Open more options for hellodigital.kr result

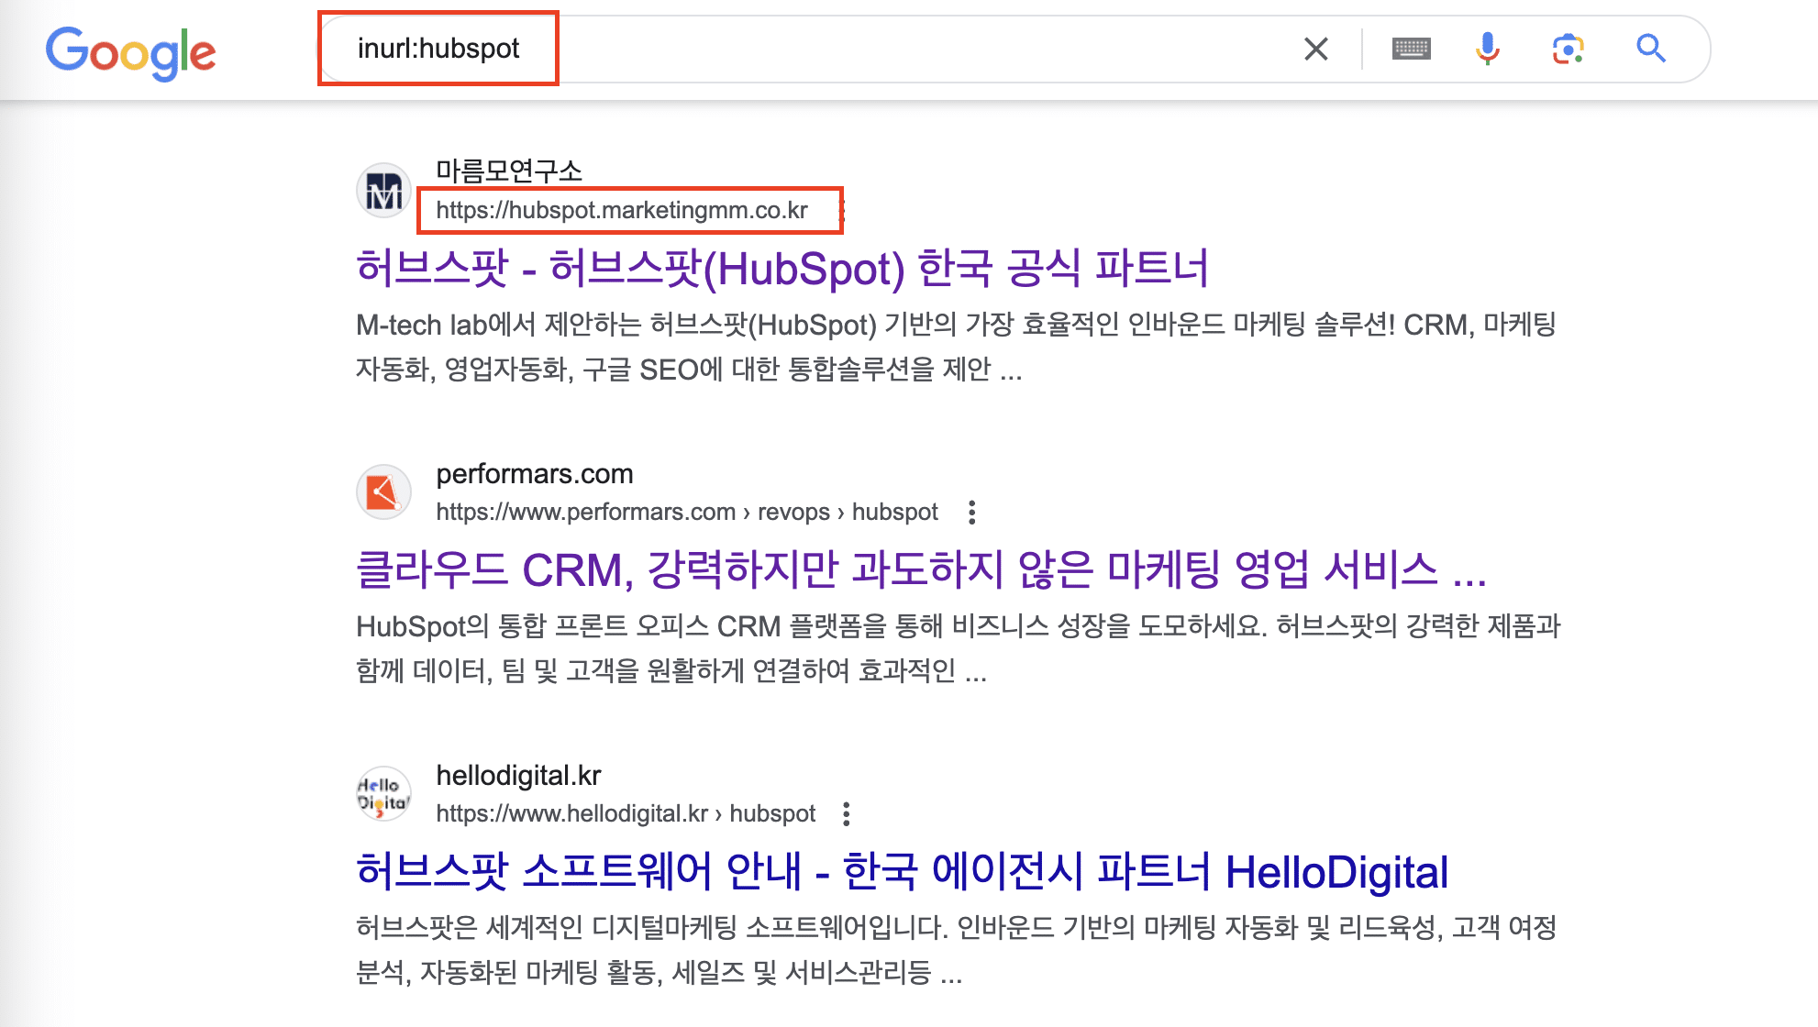847,814
